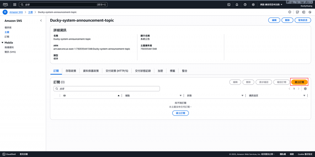
Task: Open the 主題 breadcrumb link
Action: (30, 12)
